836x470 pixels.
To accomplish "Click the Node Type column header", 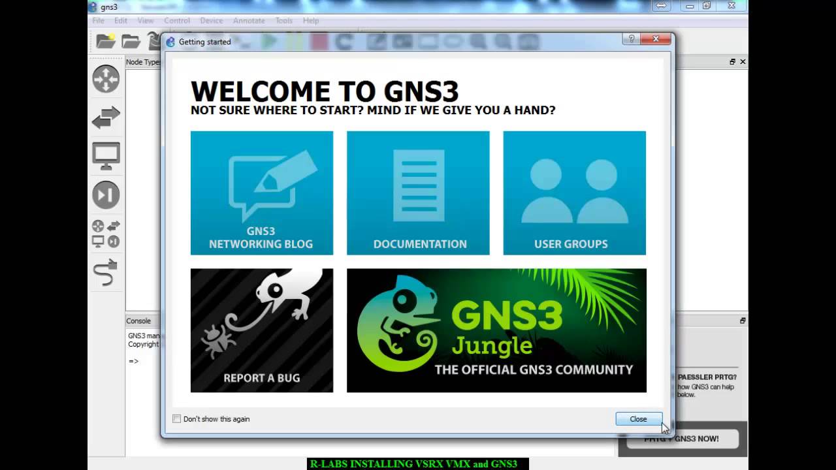I will click(143, 62).
